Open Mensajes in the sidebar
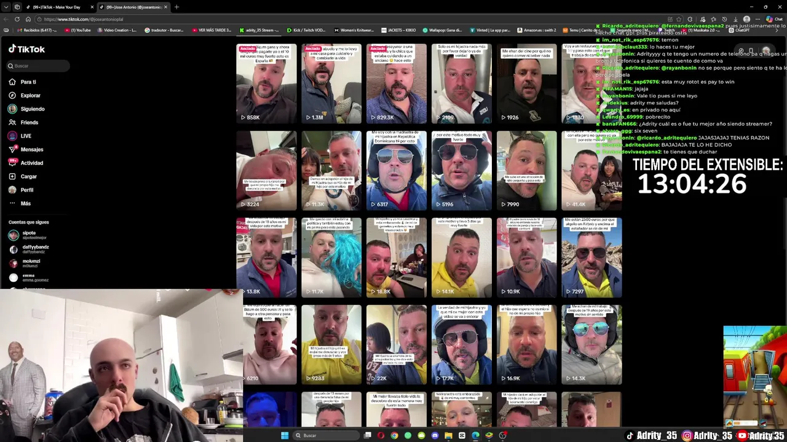The width and height of the screenshot is (787, 442). point(26,149)
